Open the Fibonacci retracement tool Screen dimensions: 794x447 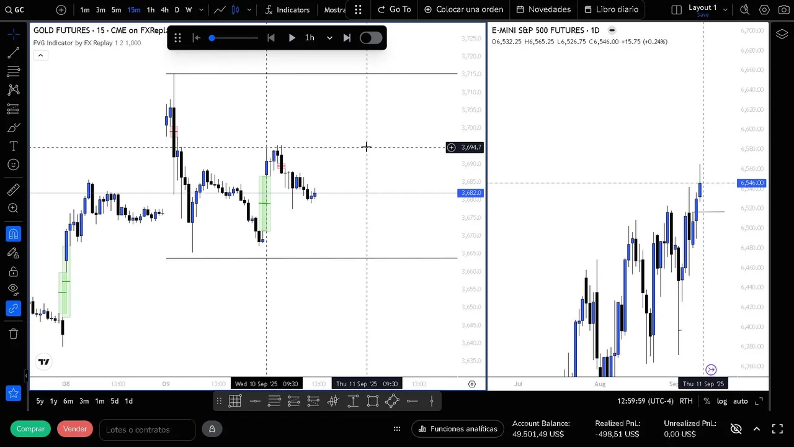point(13,72)
